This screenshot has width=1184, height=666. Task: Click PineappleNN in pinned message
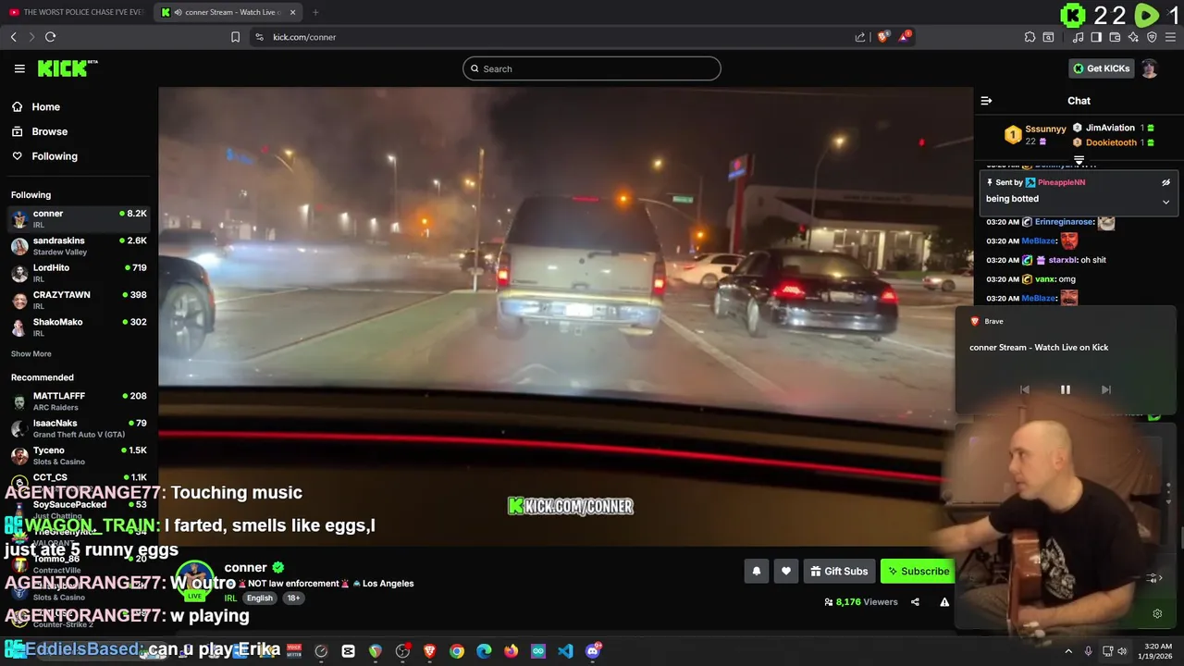tap(1061, 183)
